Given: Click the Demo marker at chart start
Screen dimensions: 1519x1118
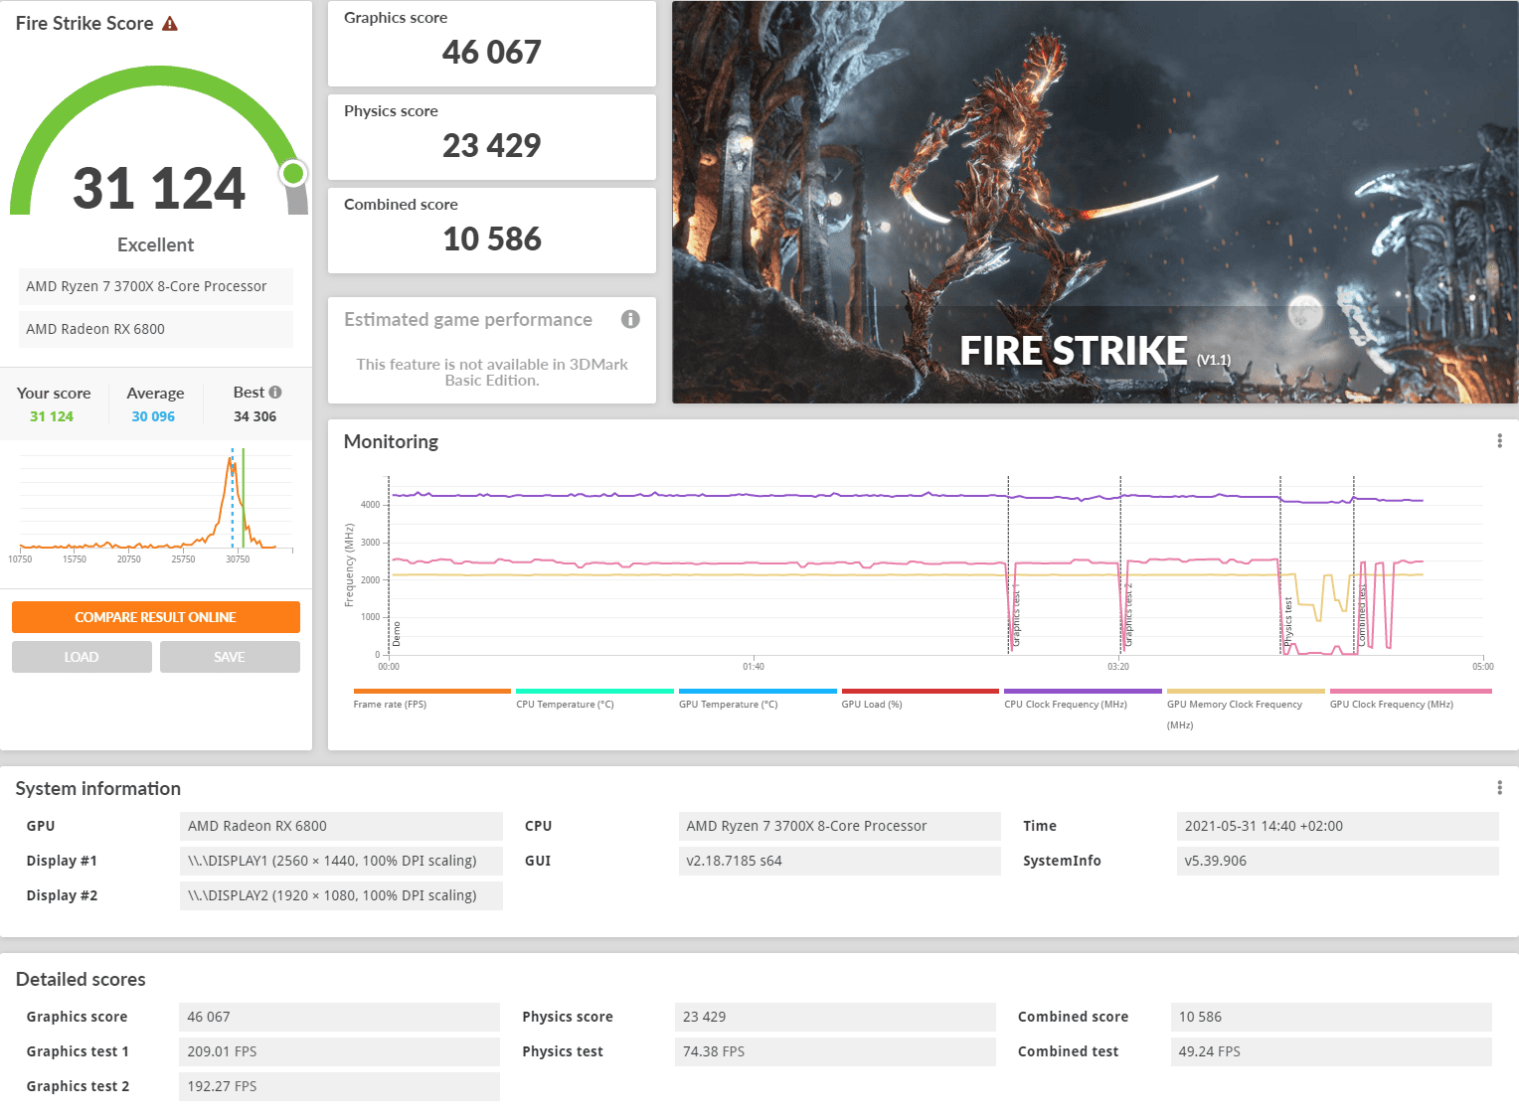Looking at the screenshot, I should tap(396, 634).
